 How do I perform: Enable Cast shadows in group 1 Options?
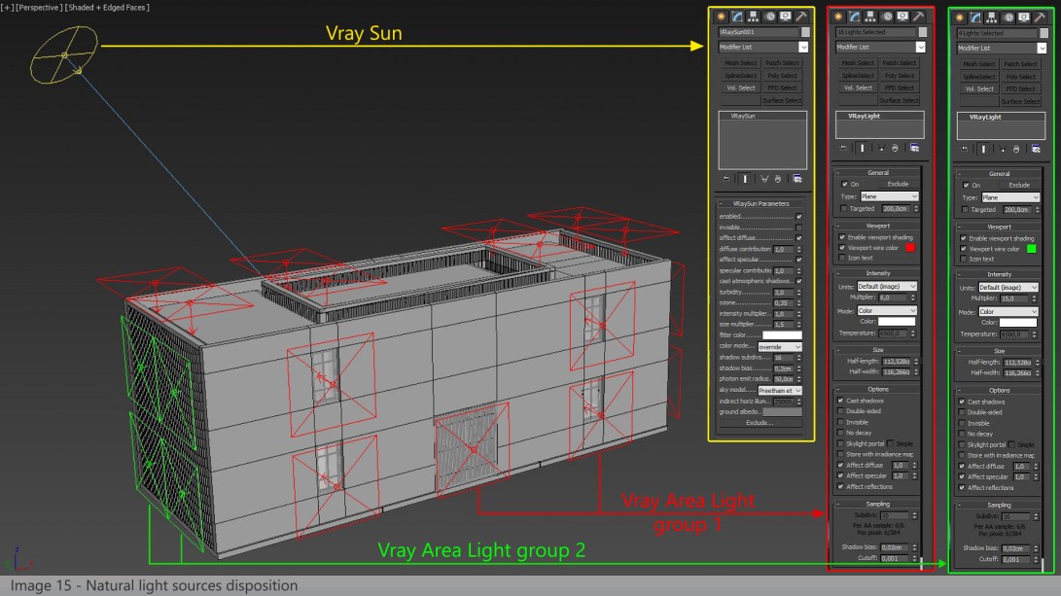[842, 402]
